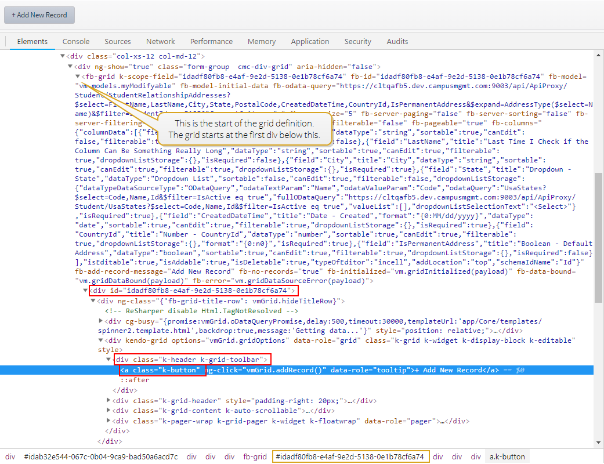The image size is (604, 464).
Task: Open the Audits tab
Action: click(397, 42)
